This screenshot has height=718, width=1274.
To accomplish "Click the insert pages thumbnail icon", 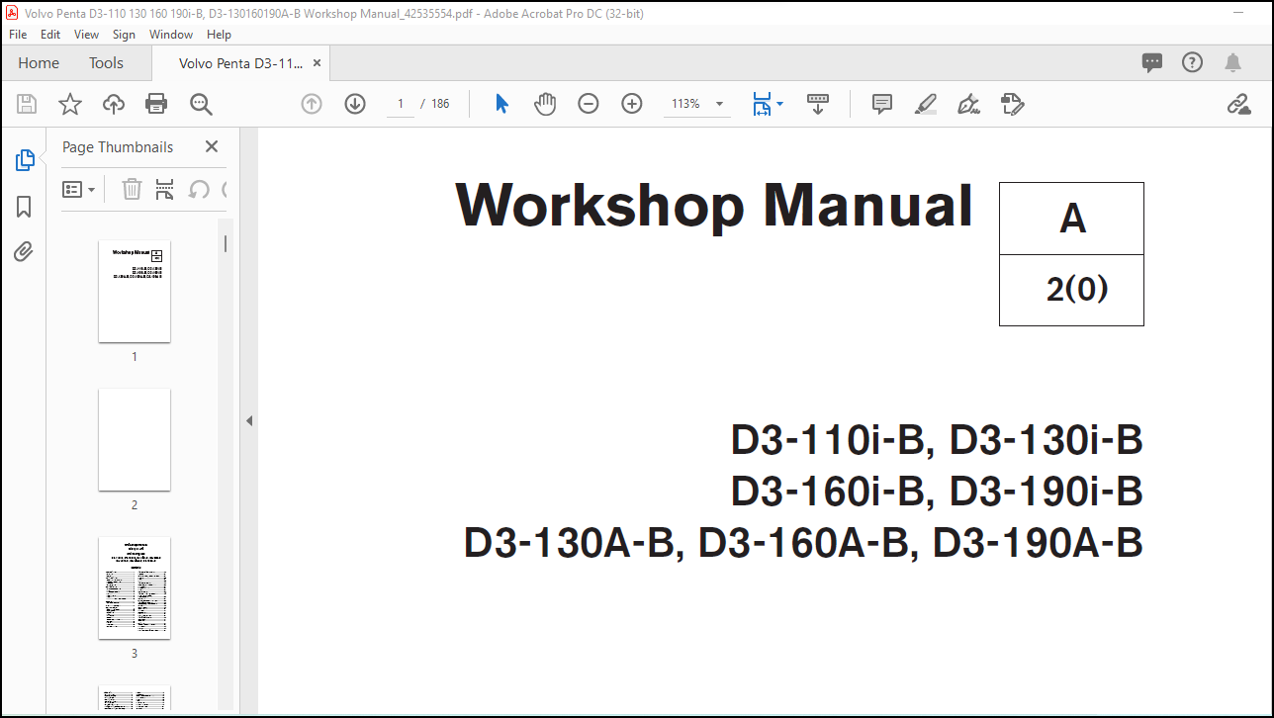I will click(x=165, y=189).
